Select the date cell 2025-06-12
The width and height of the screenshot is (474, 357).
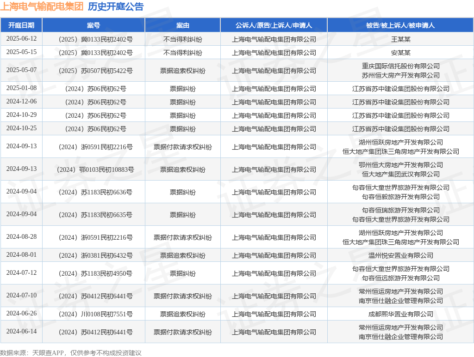tap(21, 39)
